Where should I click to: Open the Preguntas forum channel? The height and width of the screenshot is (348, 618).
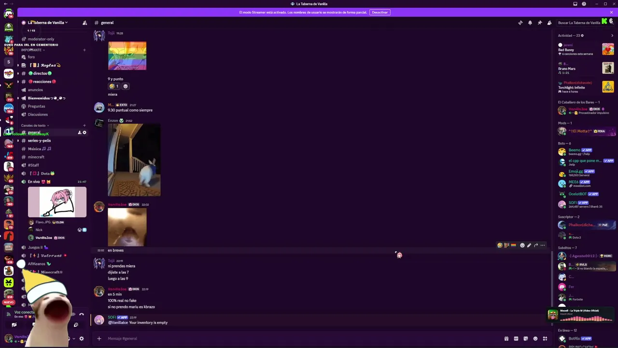pyautogui.click(x=36, y=106)
